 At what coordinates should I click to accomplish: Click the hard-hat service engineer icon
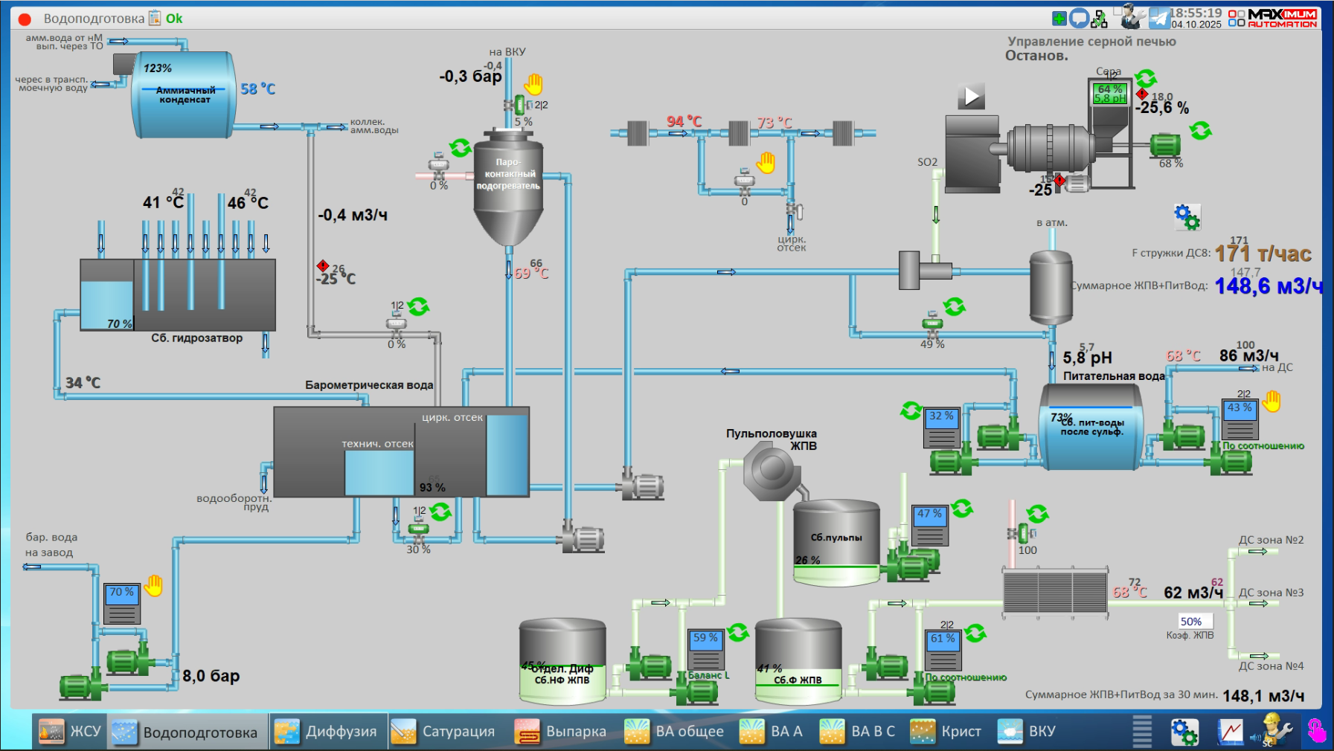tap(1273, 730)
